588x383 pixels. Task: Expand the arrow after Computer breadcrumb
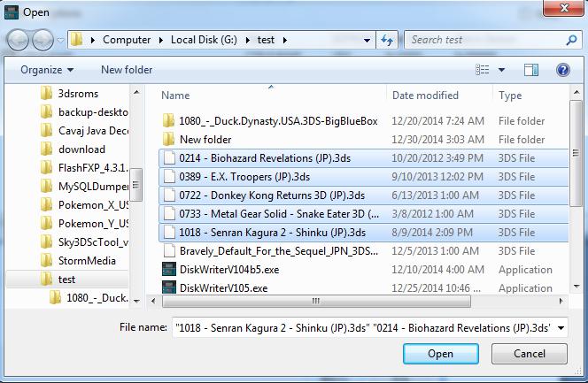(x=161, y=40)
